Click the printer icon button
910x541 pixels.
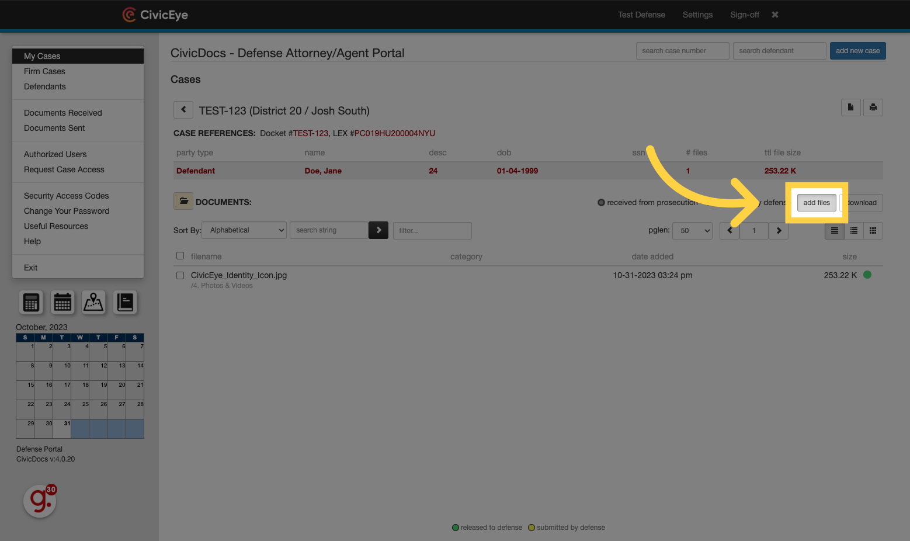tap(873, 107)
